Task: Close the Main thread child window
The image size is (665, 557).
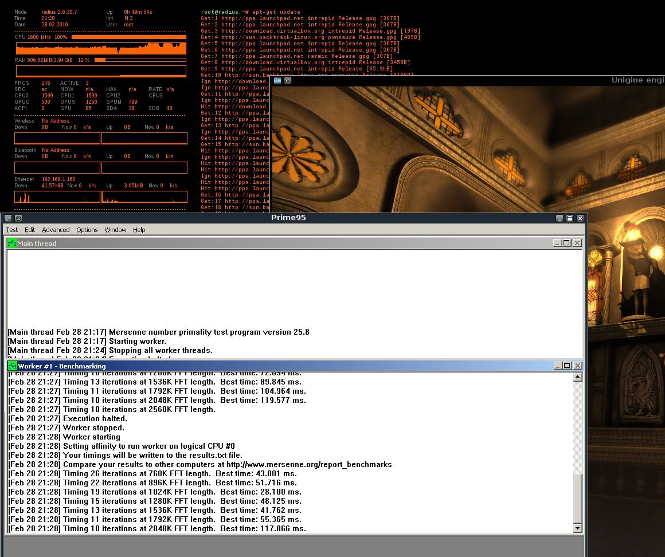Action: pyautogui.click(x=577, y=243)
